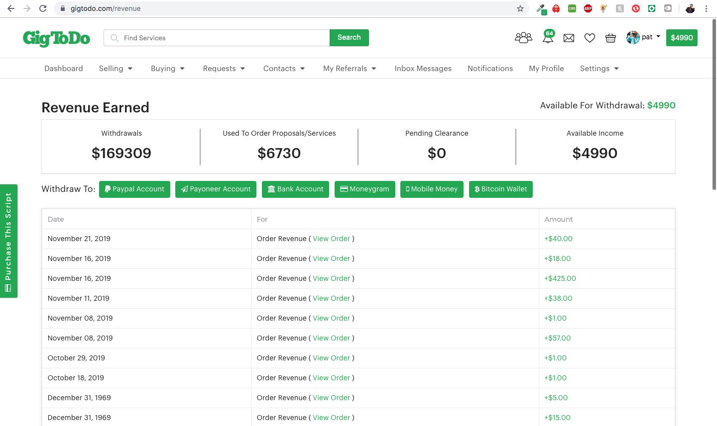Open the Purchase This Script side tab
Viewport: 717px width, 426px height.
(8, 241)
